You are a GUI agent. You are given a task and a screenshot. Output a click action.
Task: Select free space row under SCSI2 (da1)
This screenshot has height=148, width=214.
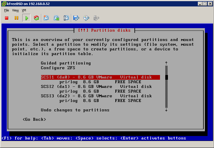pos(100,91)
